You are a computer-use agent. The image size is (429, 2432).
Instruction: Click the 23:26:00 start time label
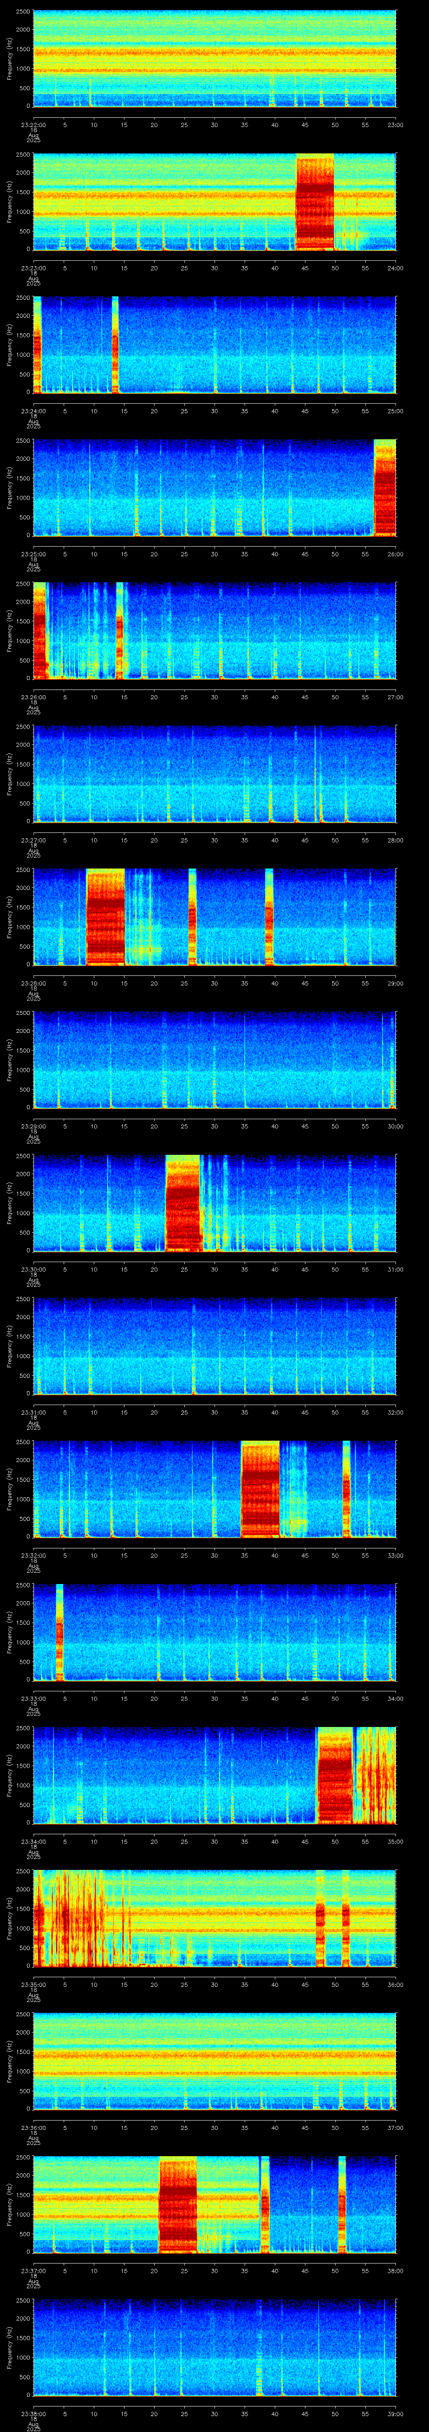pos(33,697)
